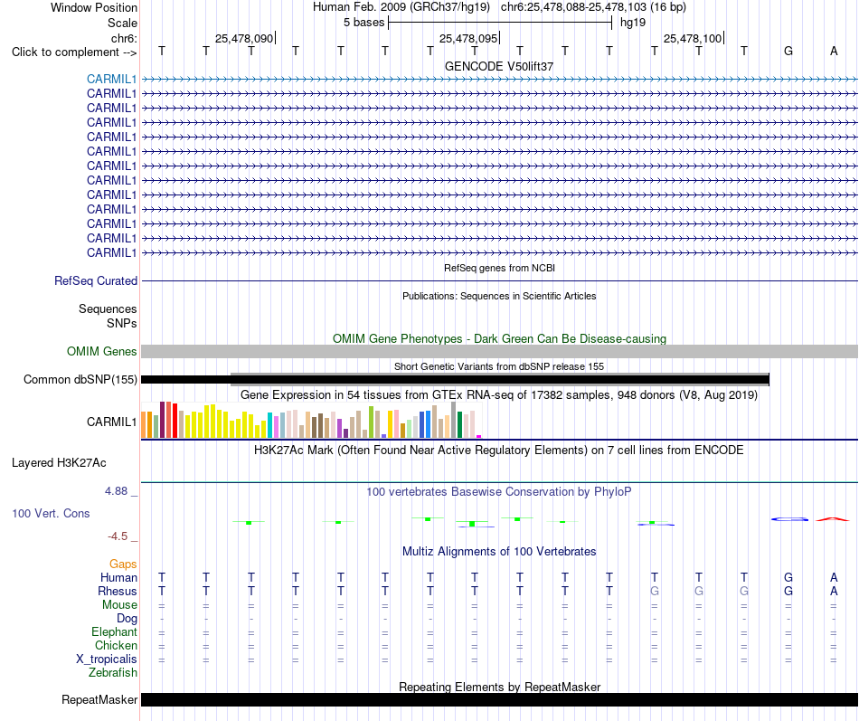Click the A base in the Rhesus alignment row

pyautogui.click(x=834, y=591)
